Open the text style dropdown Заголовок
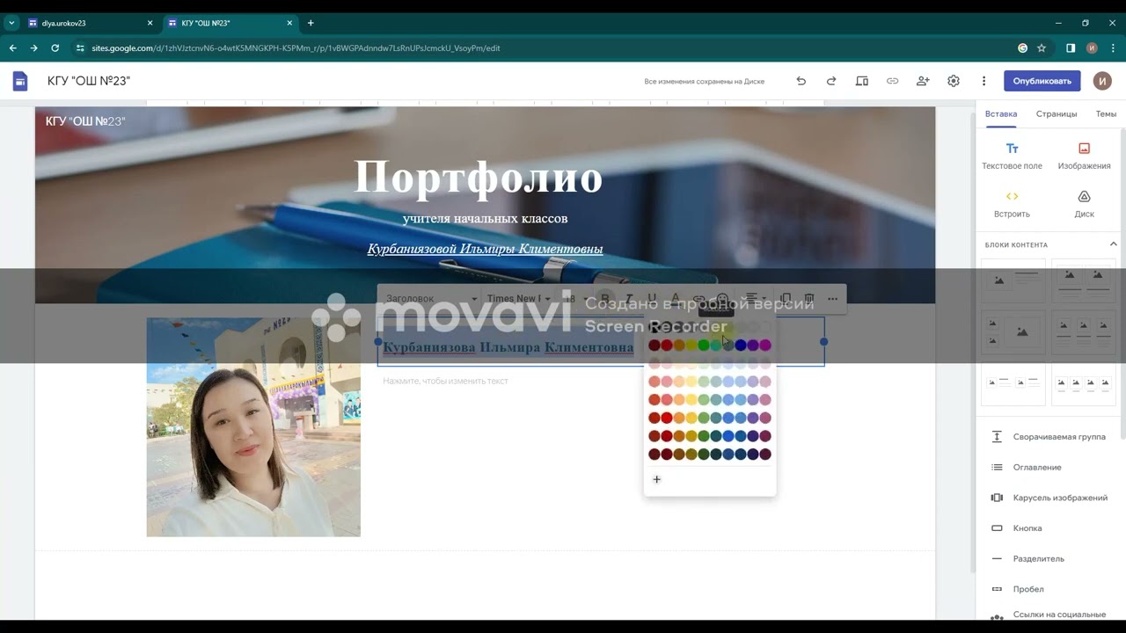Image resolution: width=1126 pixels, height=633 pixels. pos(431,299)
